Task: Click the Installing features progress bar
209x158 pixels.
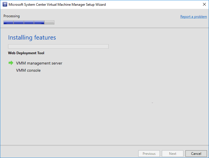Action: pos(58,46)
